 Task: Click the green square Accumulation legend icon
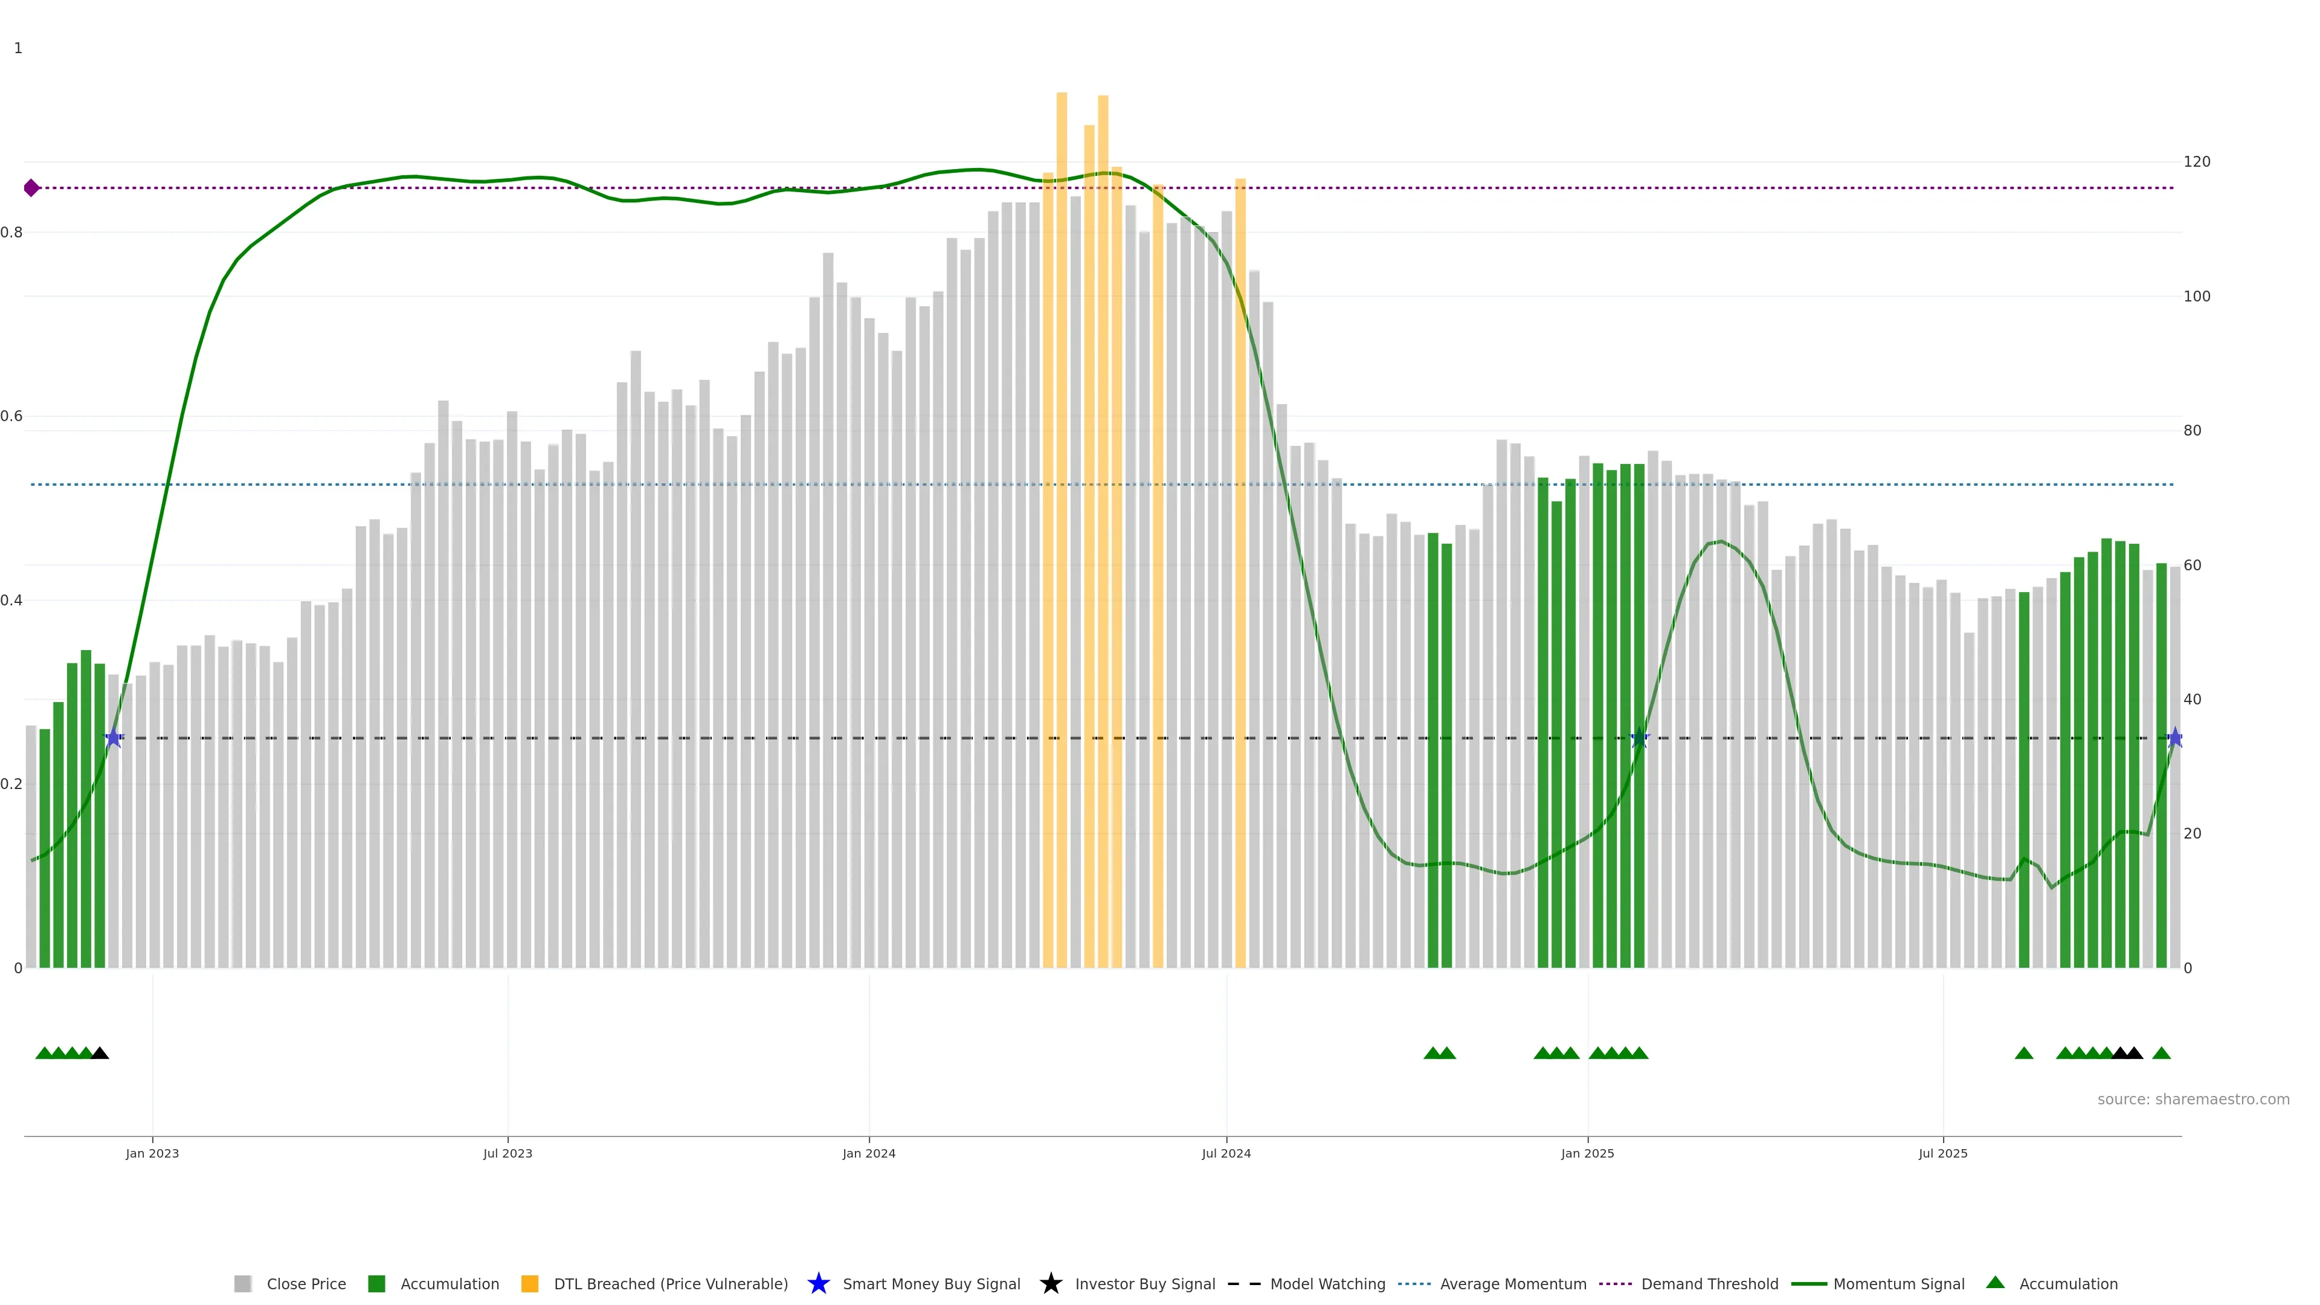tap(376, 1283)
